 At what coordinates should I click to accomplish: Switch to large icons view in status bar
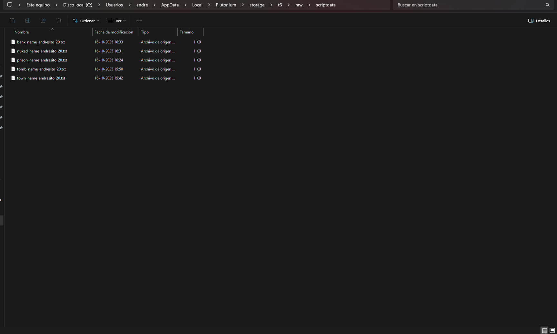coord(552,330)
